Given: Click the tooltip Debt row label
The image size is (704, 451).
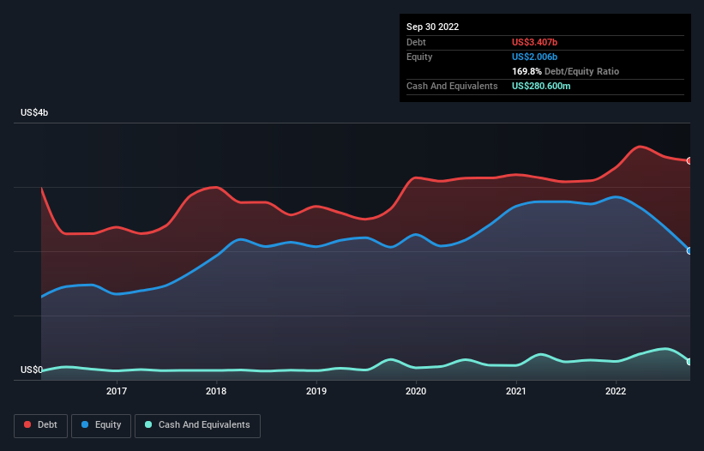Looking at the screenshot, I should [x=416, y=42].
